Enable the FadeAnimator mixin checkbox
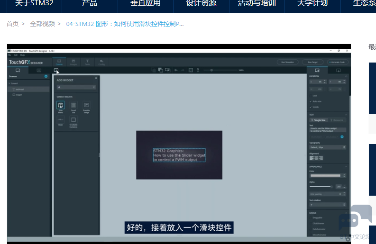Screen dimensions: 376x244 (311, 229)
